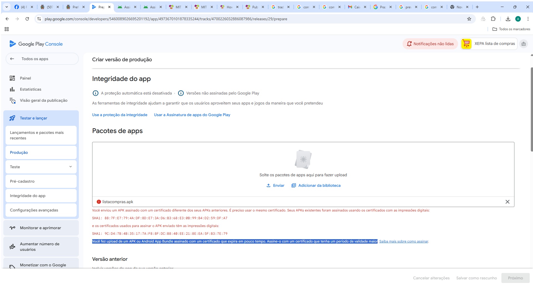Screen dimensions: 533x286
Task: Remove listacompras.apk with the X icon
Action: pyautogui.click(x=507, y=202)
